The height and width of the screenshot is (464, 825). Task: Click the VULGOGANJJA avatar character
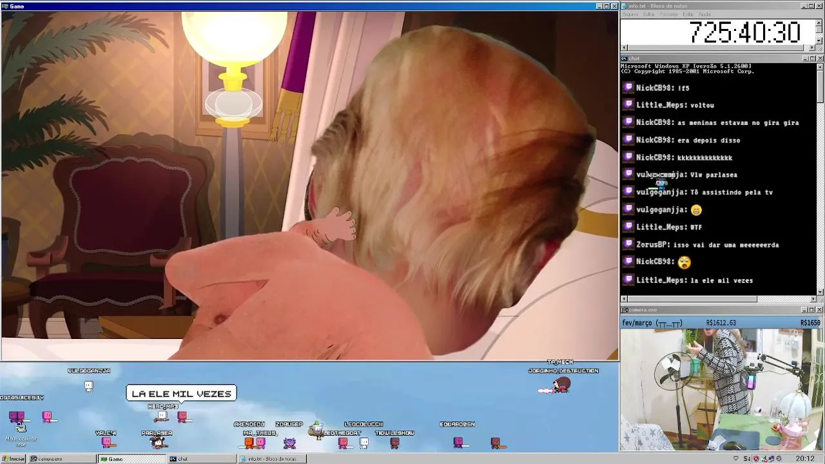89,386
